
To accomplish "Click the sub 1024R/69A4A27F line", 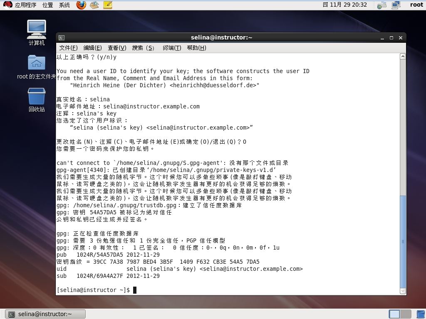I will 108,276.
